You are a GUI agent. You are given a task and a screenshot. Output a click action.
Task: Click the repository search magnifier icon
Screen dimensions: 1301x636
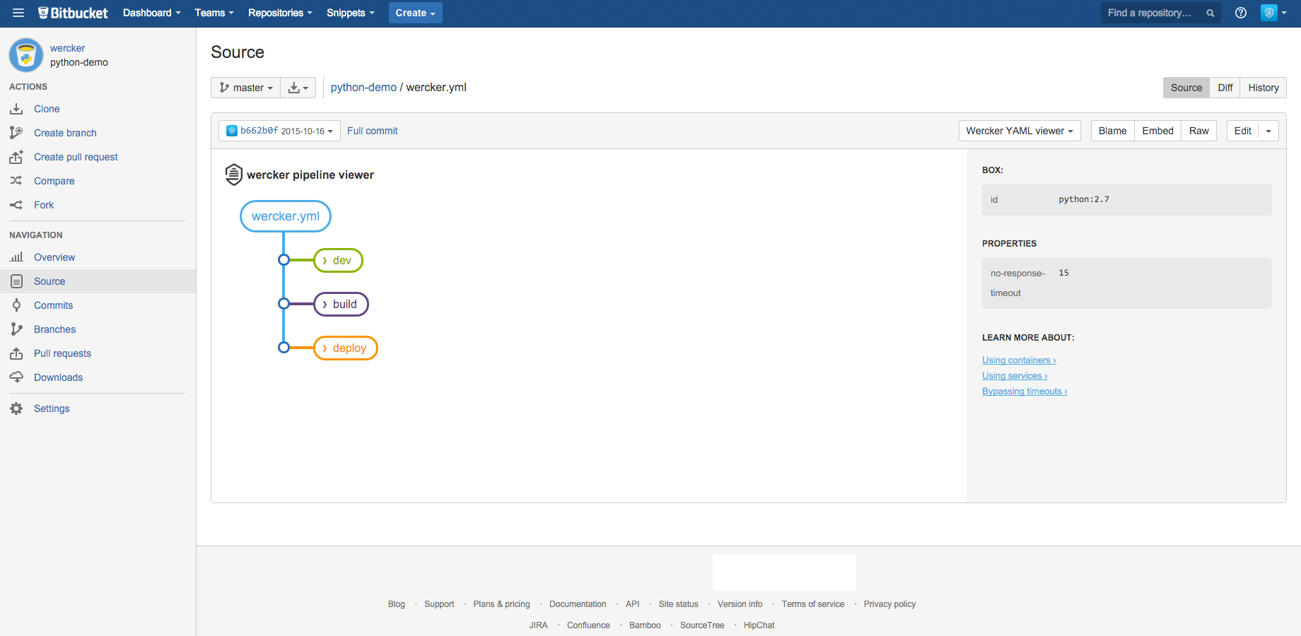(1210, 13)
